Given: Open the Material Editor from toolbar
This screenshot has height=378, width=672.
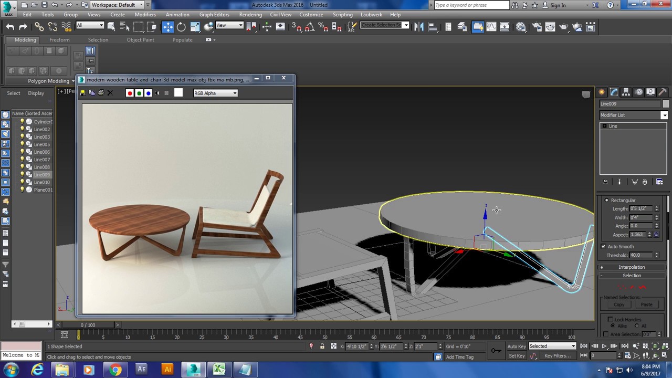Looking at the screenshot, I should coord(520,27).
